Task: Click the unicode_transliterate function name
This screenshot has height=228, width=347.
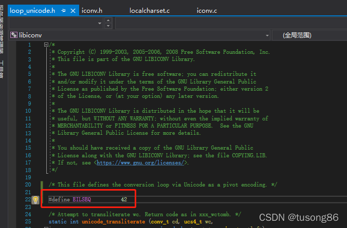Action: (113, 222)
